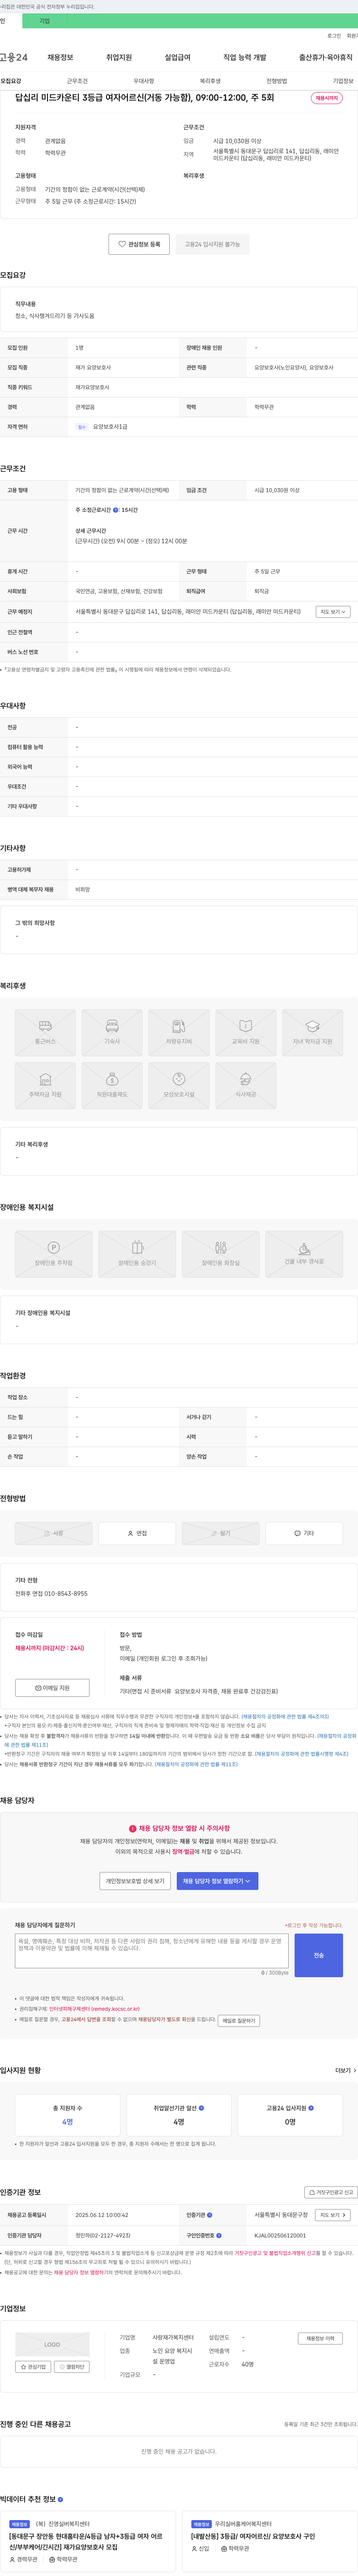Click info icon next to 구인인증번호

click(219, 2235)
